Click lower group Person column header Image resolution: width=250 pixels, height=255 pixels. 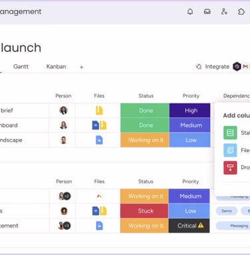(64, 182)
